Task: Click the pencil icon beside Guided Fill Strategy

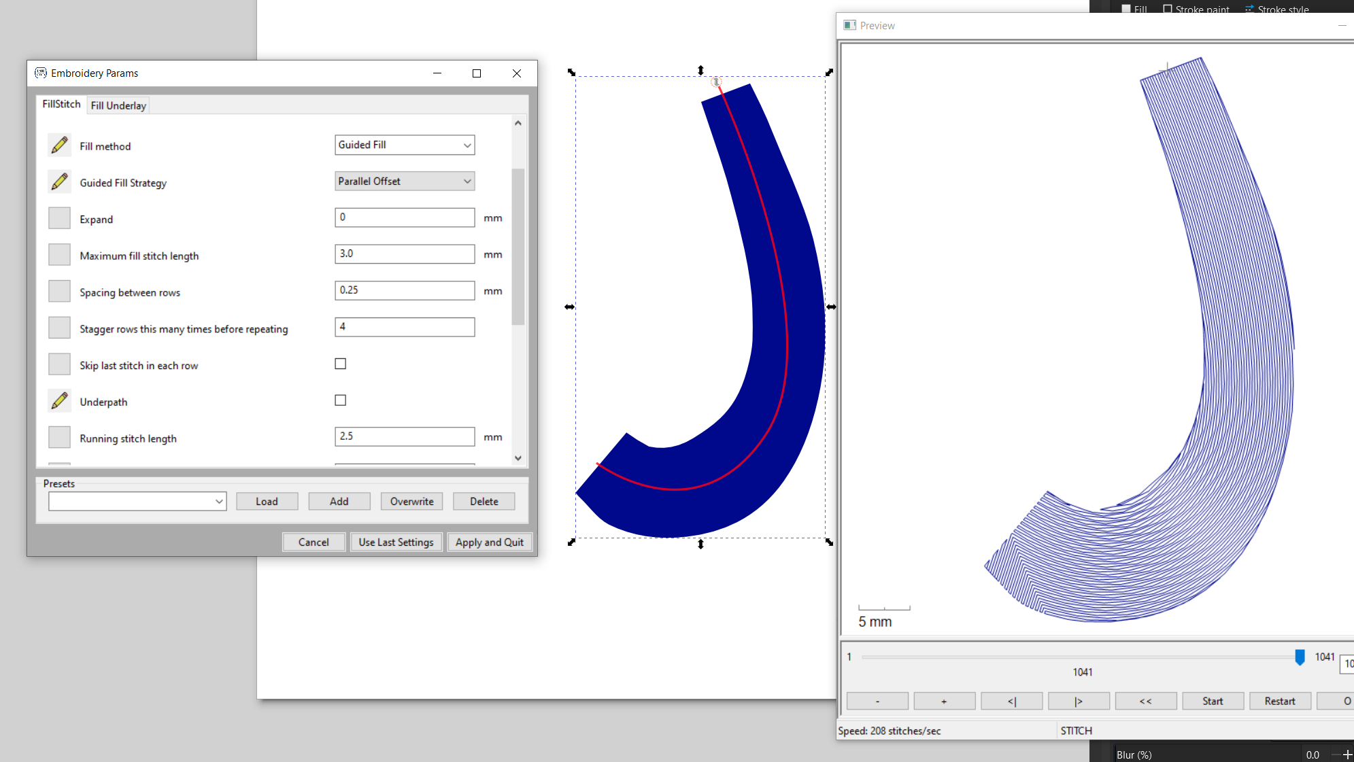Action: [x=59, y=181]
